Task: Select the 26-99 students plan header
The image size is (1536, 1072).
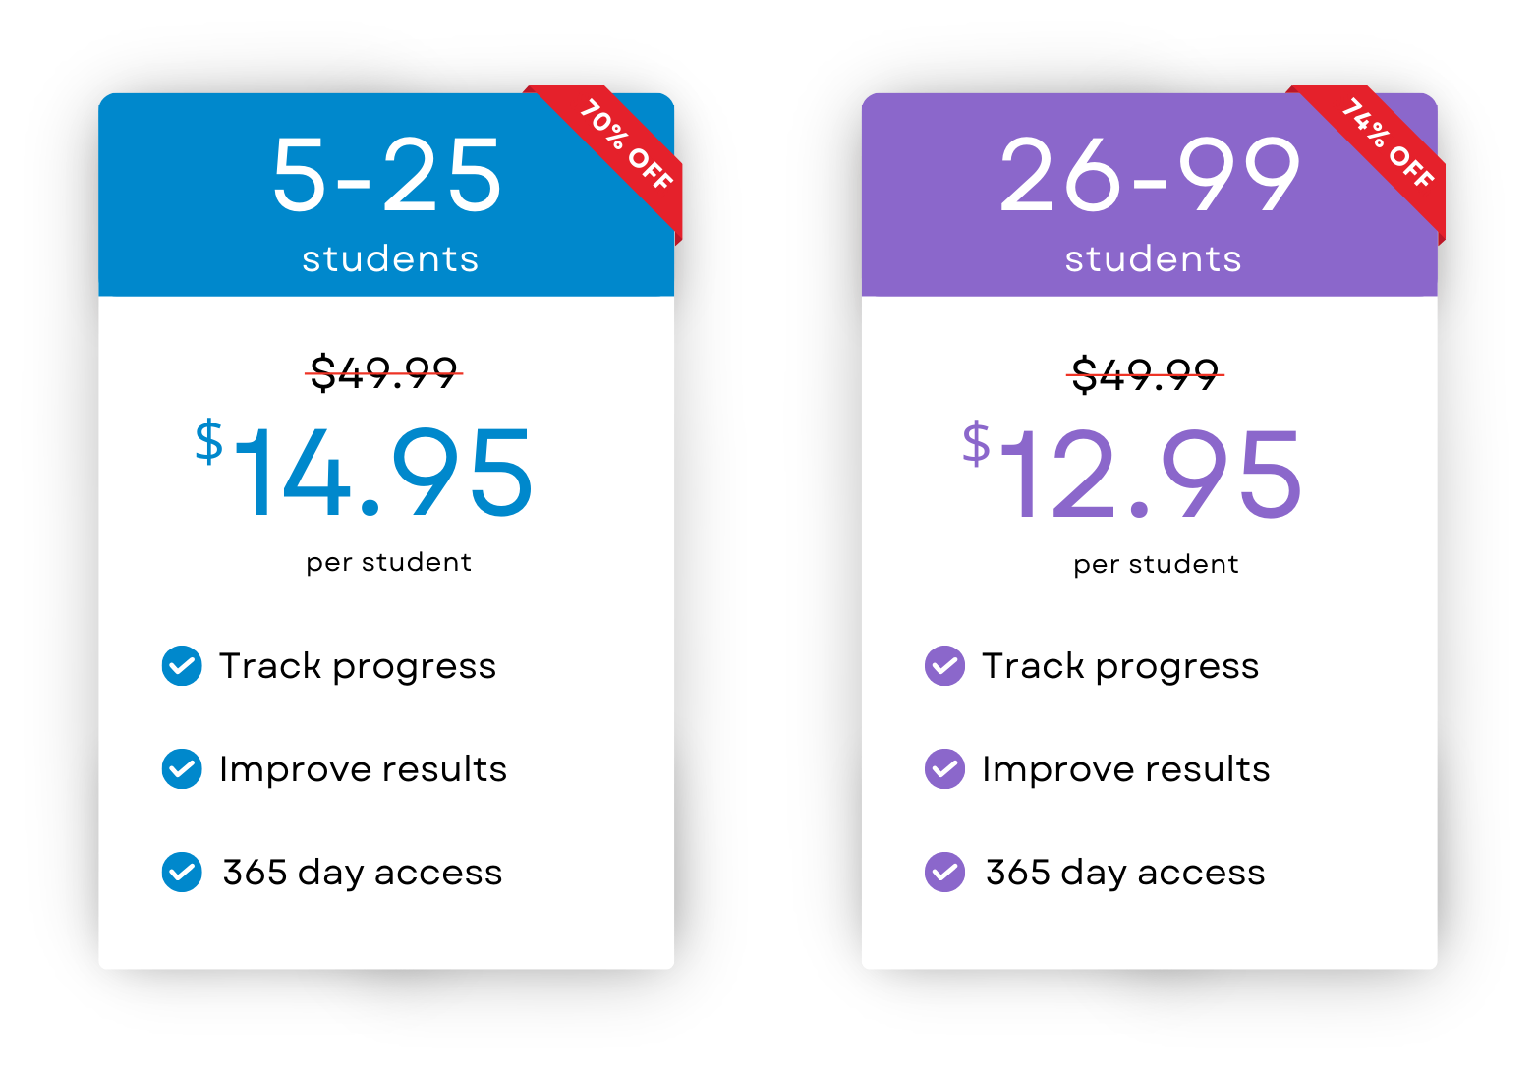Action: click(1149, 195)
